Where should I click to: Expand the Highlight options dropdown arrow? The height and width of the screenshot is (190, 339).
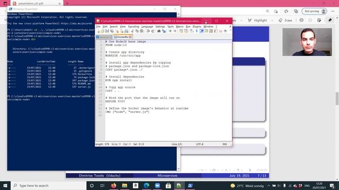click(272, 20)
